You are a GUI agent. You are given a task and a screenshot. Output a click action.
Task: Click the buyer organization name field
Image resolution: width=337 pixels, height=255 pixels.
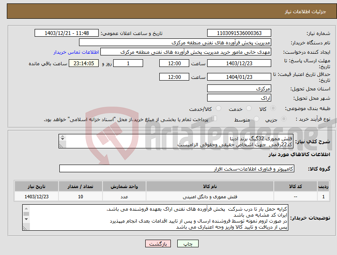[175, 43]
